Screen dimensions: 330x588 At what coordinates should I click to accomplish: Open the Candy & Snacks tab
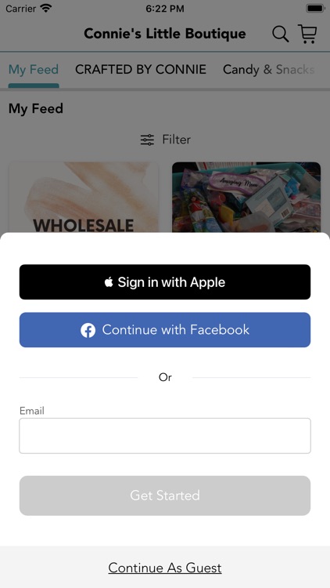tap(269, 70)
